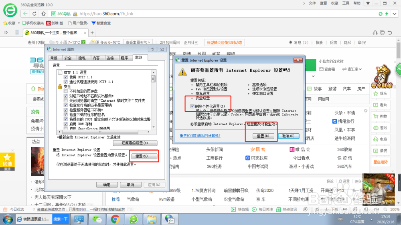The width and height of the screenshot is (401, 225).
Task: Open the 贝壳找房 site link
Action: pos(257,158)
